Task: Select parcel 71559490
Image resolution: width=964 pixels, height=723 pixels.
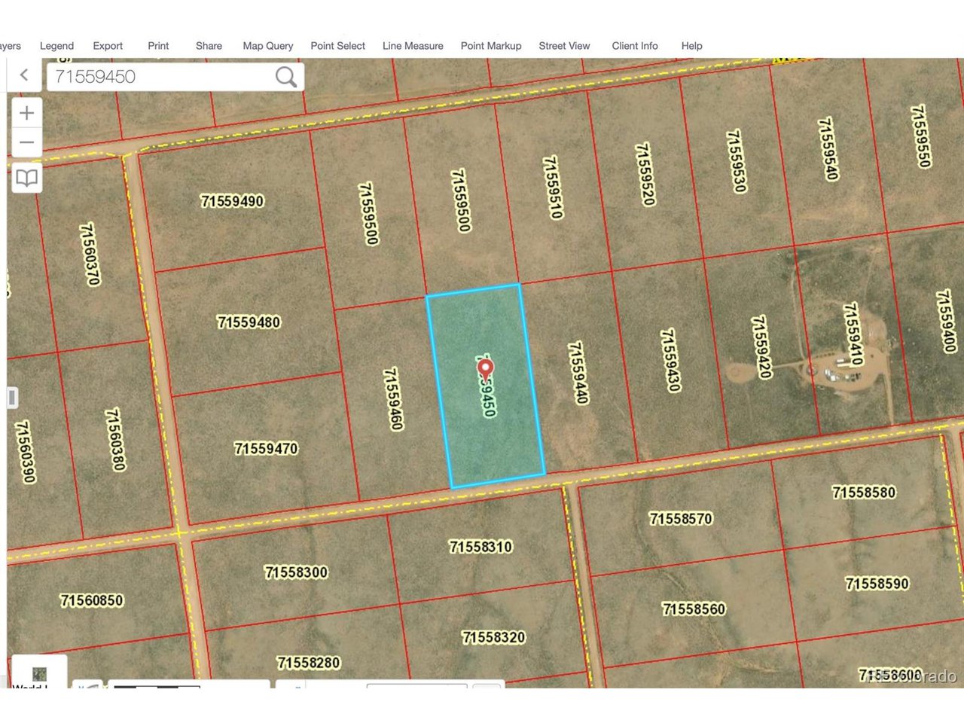Action: 232,201
